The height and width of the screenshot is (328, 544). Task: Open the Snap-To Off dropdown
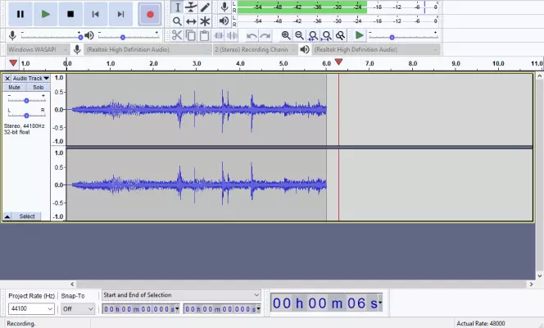[x=78, y=308]
